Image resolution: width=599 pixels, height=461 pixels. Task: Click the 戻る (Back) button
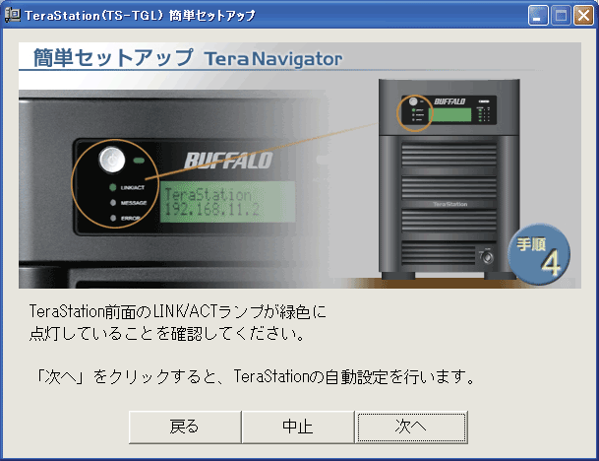pyautogui.click(x=185, y=427)
